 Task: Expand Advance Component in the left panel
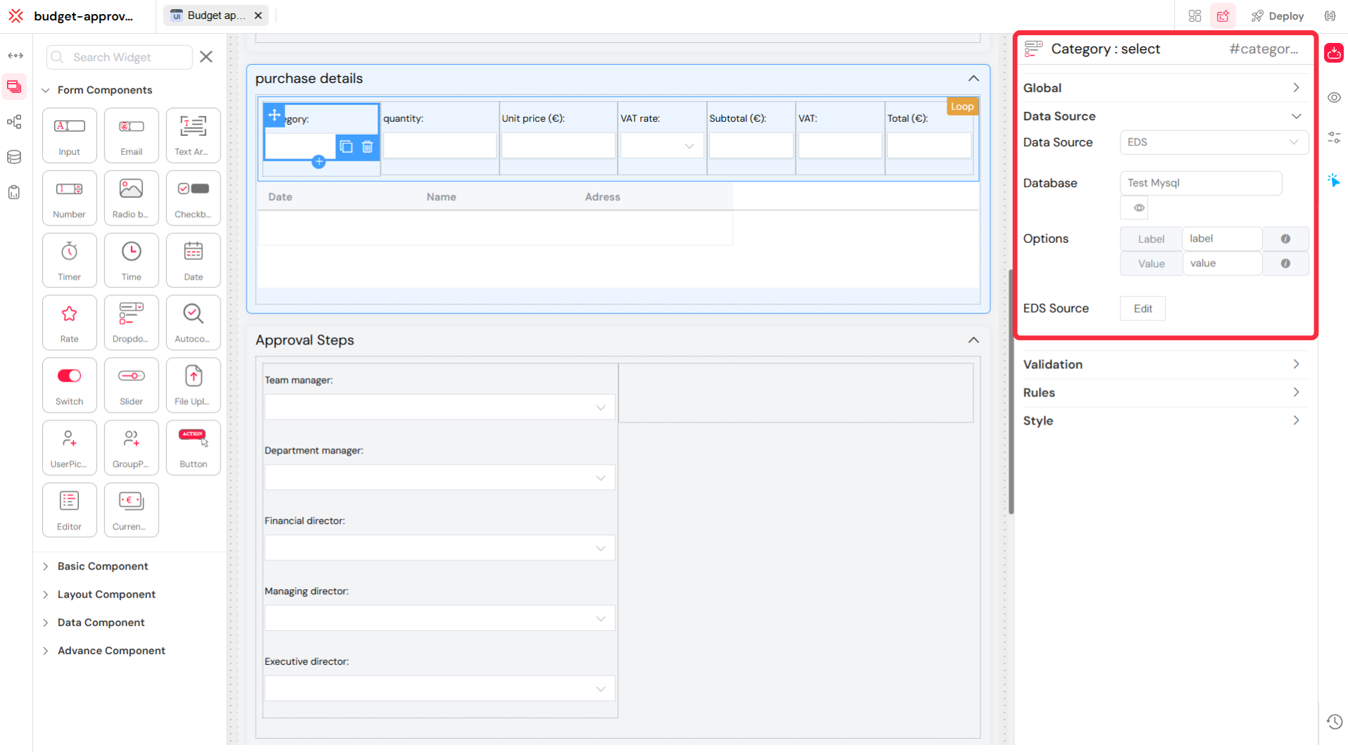click(x=111, y=650)
